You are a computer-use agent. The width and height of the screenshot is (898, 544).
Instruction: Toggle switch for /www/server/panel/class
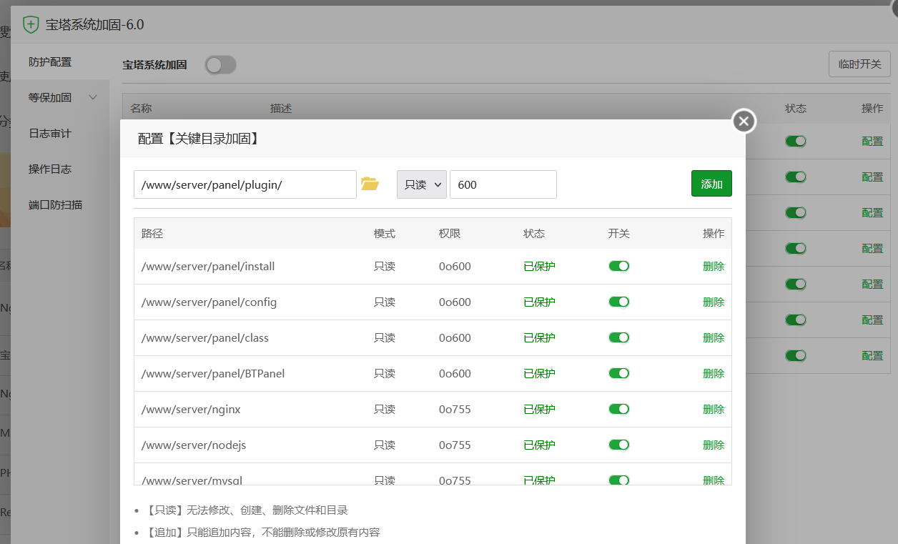click(619, 337)
